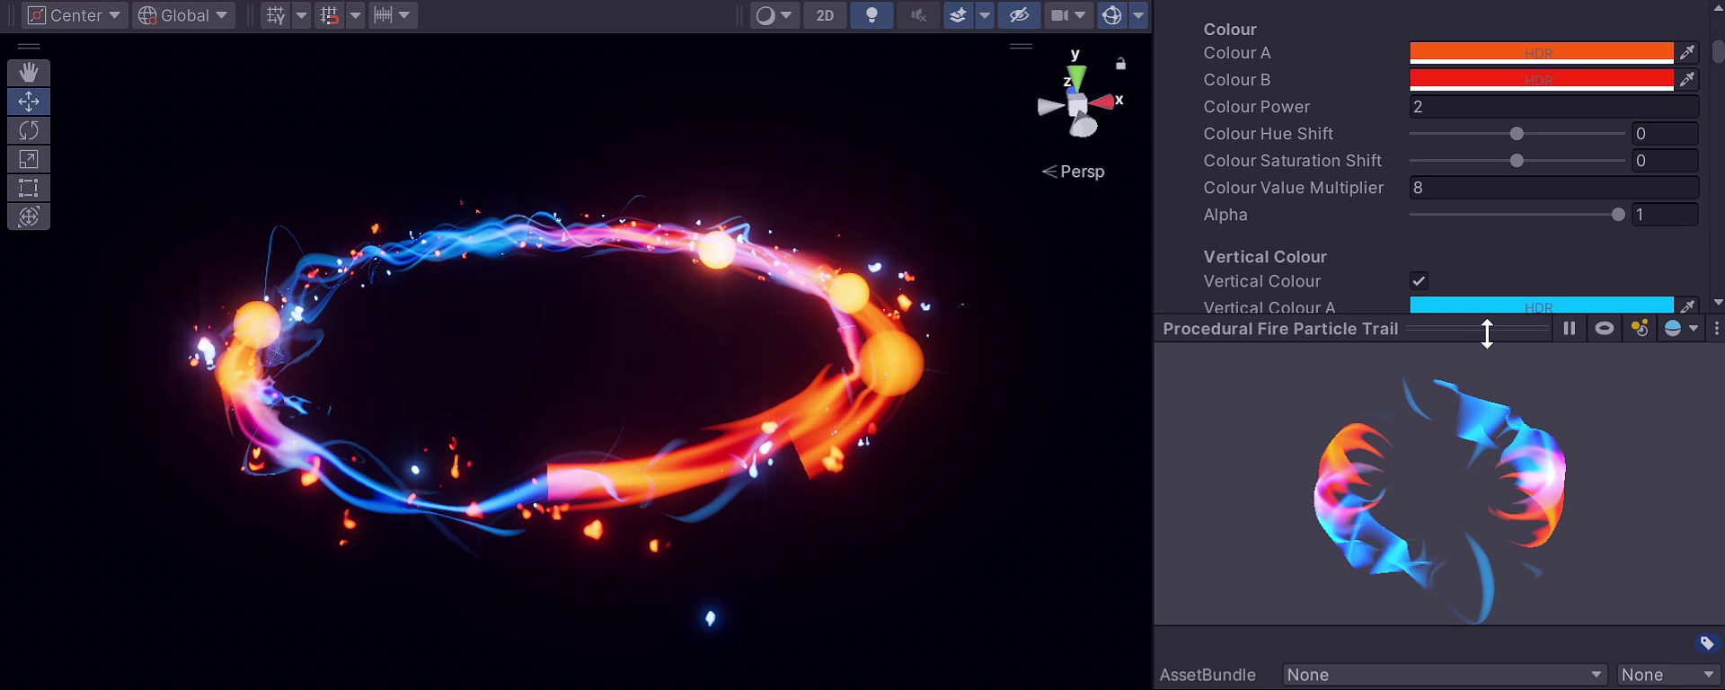Click the grid visibility icon
Viewport: 1725px width, 690px height.
(x=276, y=15)
